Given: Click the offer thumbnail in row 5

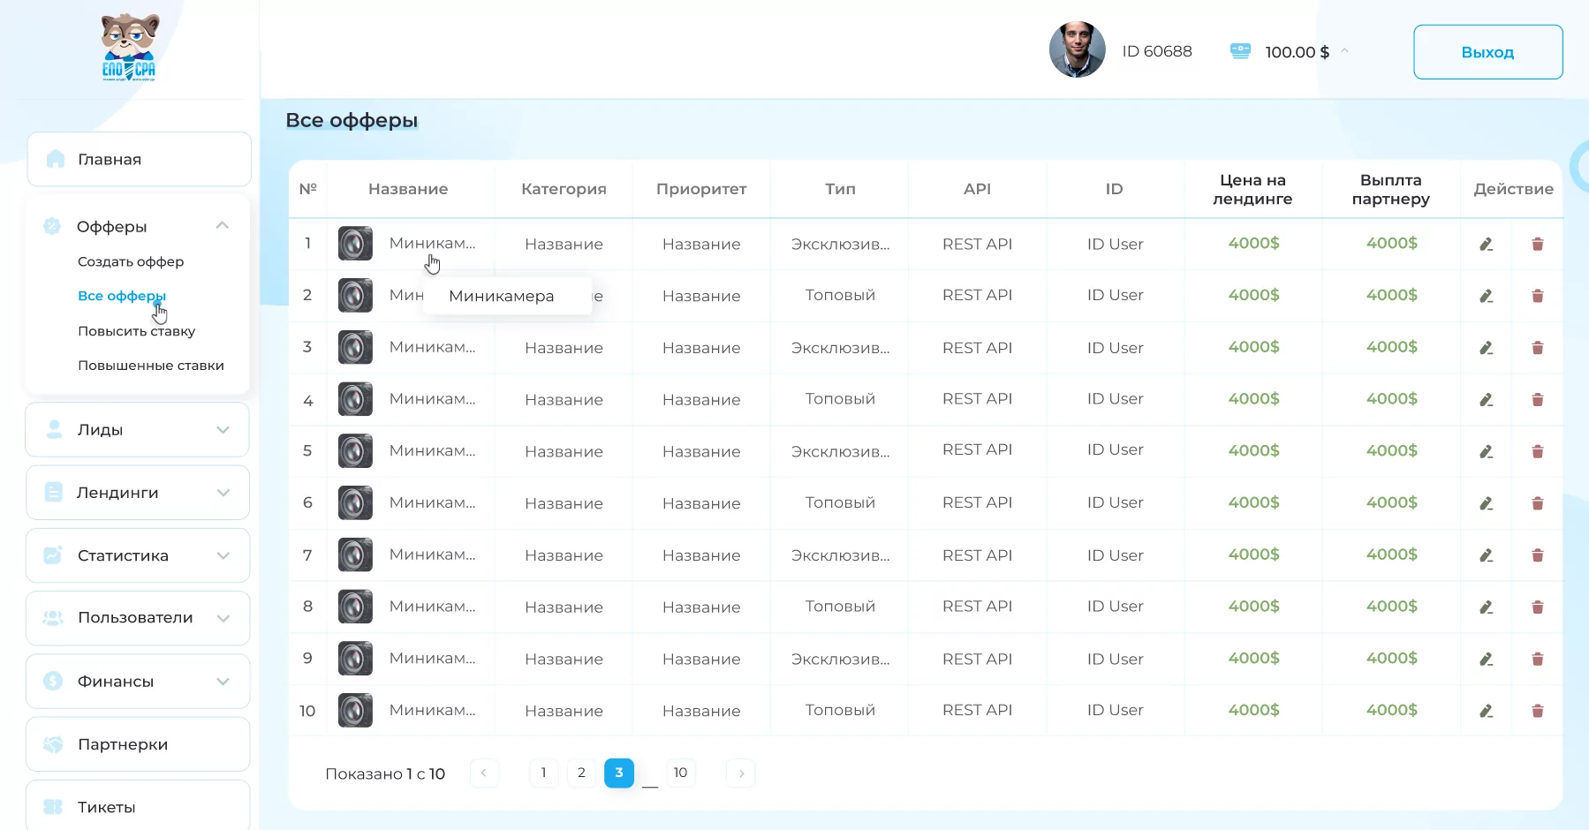Looking at the screenshot, I should click(355, 451).
